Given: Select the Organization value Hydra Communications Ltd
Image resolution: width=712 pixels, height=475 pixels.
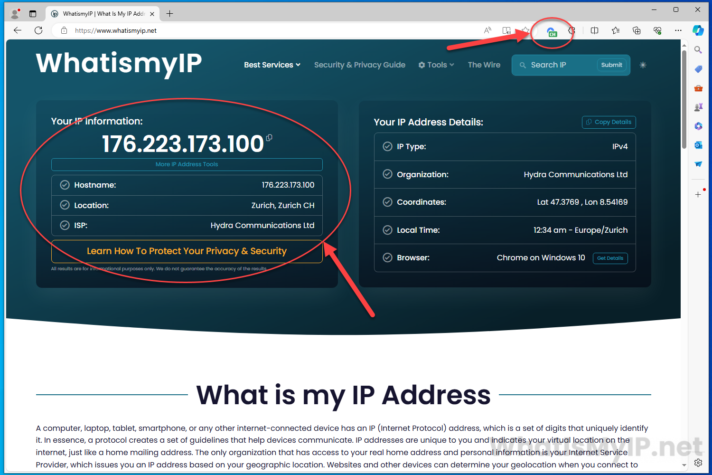Looking at the screenshot, I should pos(576,174).
